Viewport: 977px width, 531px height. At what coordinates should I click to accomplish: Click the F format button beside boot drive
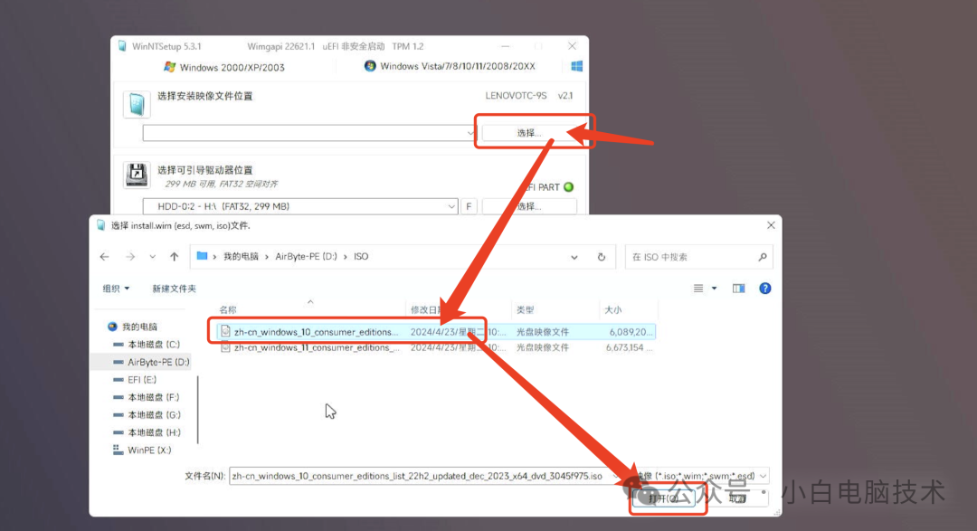click(x=469, y=206)
